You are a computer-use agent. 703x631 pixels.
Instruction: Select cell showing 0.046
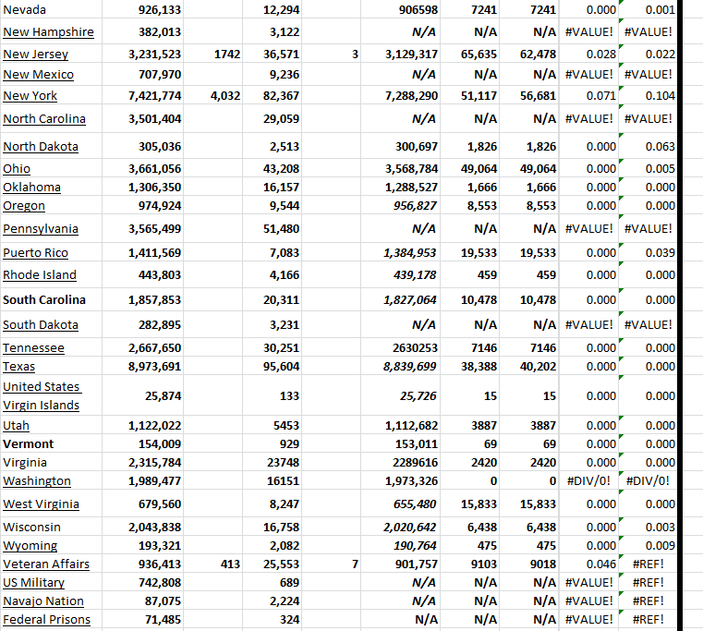point(588,564)
